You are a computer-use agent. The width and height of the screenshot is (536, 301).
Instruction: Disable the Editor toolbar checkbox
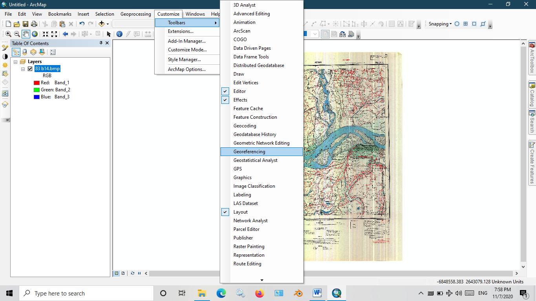225,91
